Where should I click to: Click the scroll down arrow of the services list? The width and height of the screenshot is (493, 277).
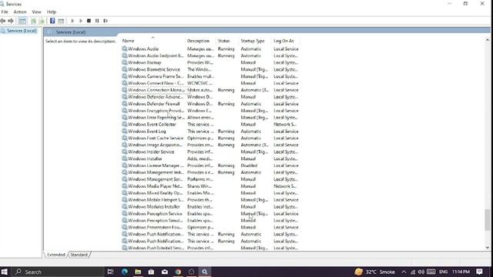point(488,248)
